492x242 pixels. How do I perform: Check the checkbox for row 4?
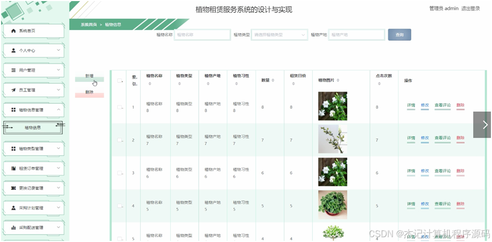119,206
